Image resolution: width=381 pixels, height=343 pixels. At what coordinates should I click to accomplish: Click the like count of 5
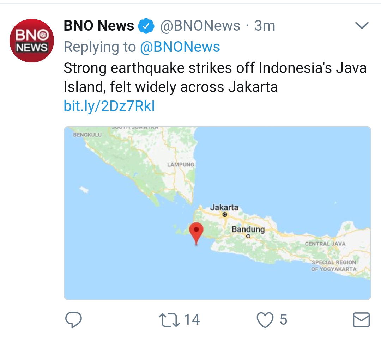click(283, 320)
